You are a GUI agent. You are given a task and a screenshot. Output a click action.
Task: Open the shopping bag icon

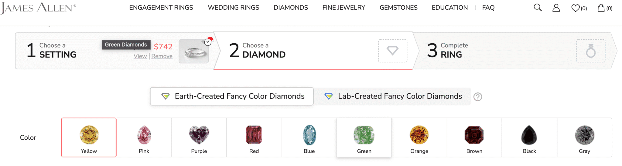click(601, 8)
